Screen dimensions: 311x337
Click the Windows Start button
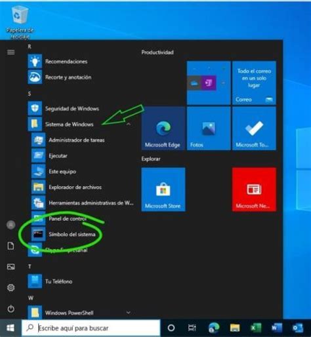pos(10,328)
